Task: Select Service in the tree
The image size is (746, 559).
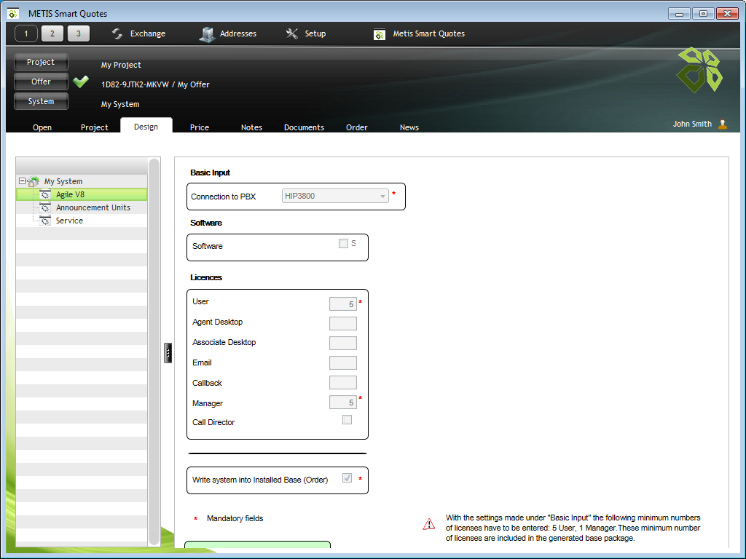Action: [x=69, y=221]
